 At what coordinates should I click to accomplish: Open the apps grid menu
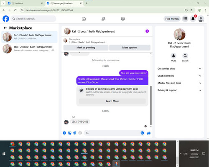coord(185,19)
